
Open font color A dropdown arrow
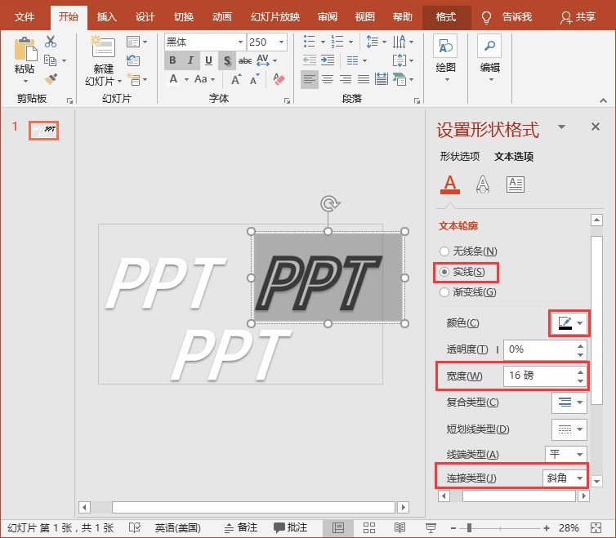click(x=186, y=79)
